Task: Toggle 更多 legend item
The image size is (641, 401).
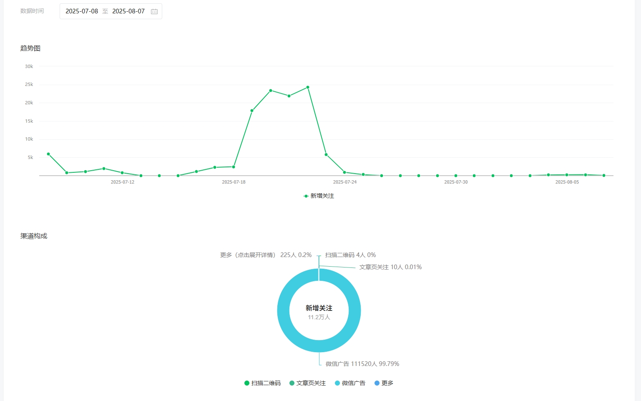Action: point(384,383)
